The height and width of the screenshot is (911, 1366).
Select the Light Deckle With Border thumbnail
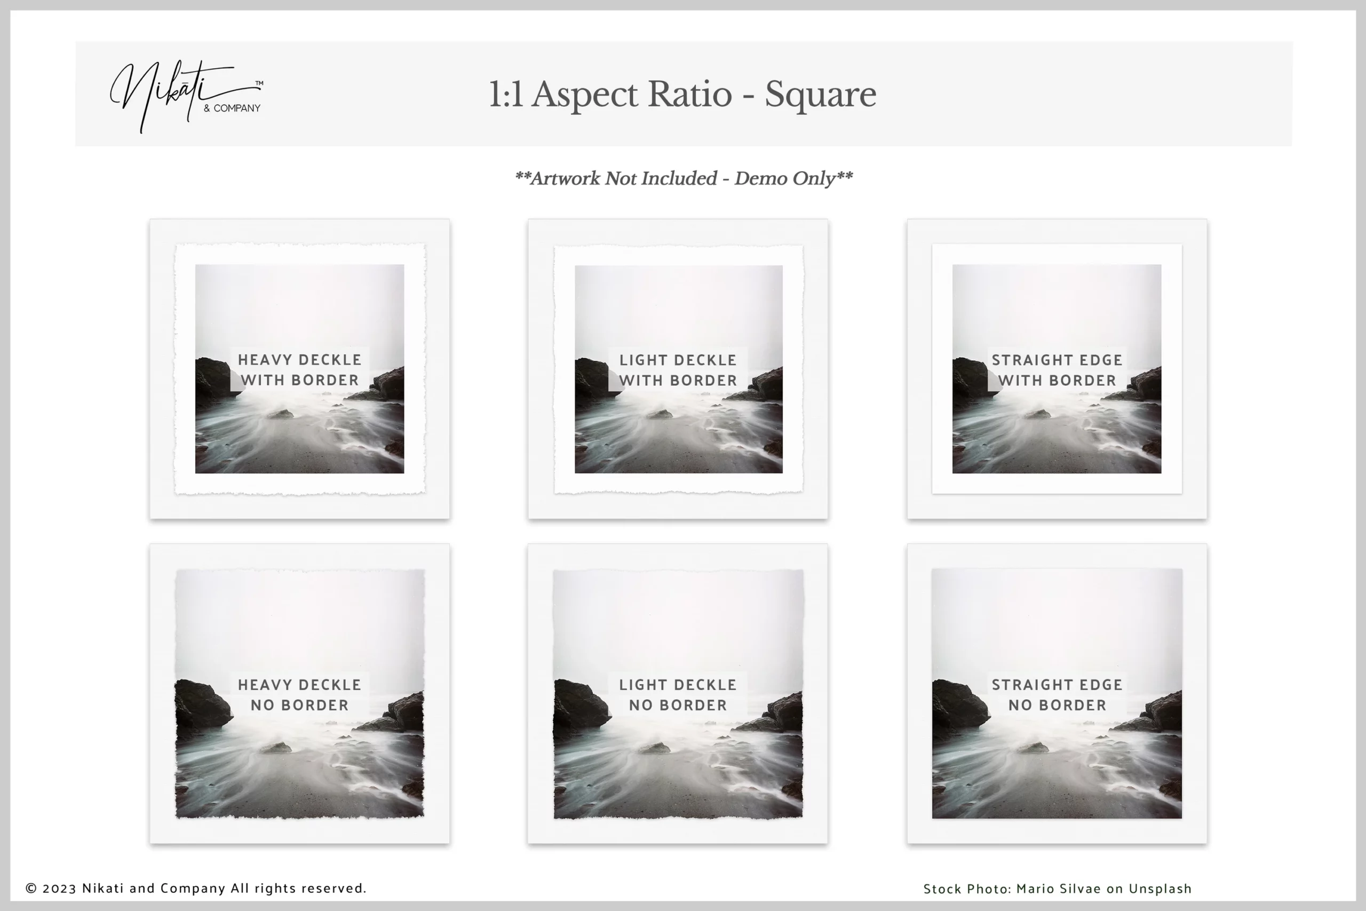click(x=678, y=369)
